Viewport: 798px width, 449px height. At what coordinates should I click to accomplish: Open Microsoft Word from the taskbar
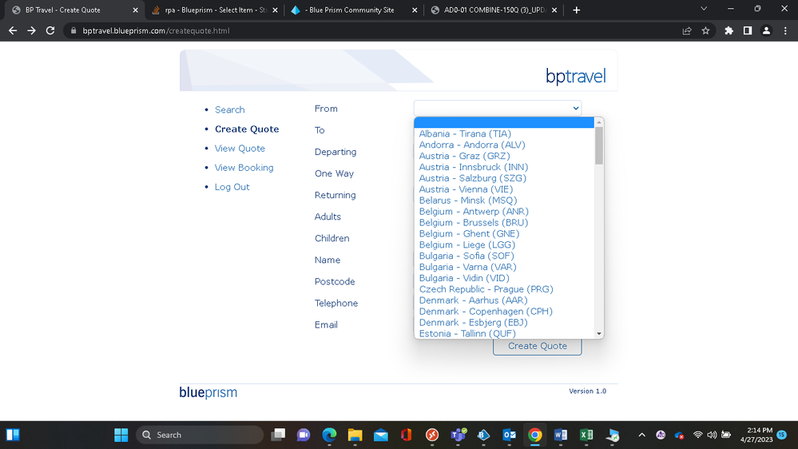click(x=560, y=435)
